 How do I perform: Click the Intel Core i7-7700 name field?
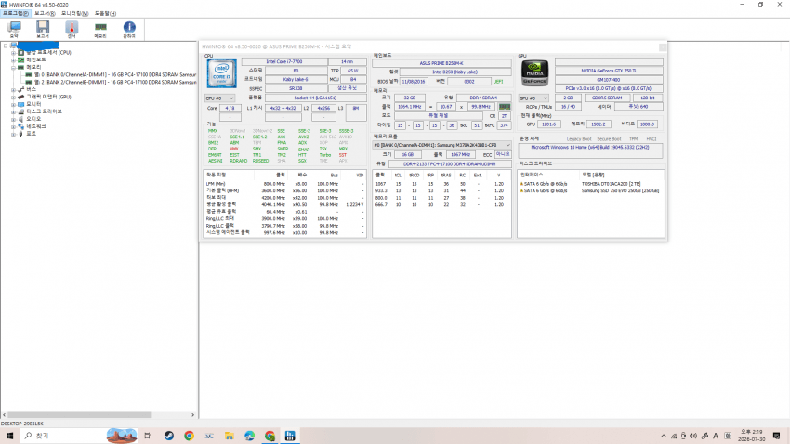tap(284, 62)
